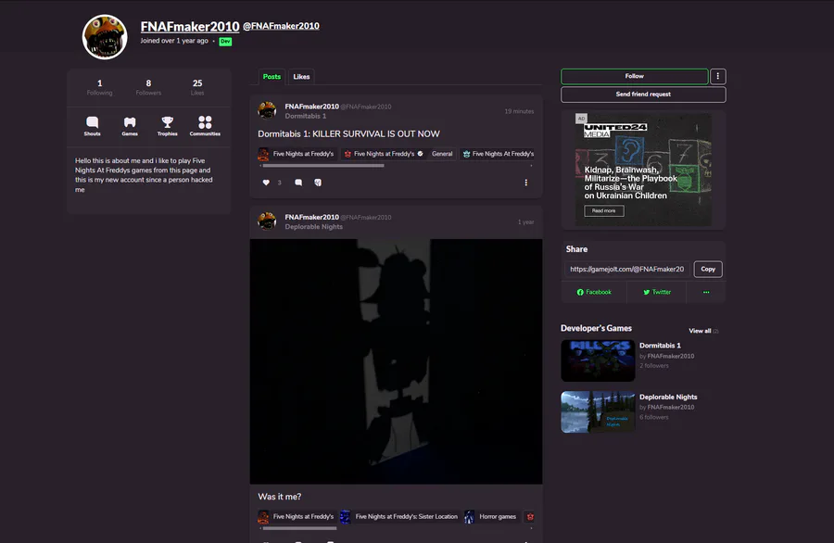This screenshot has height=543, width=834.
Task: Share the profile on Twitter
Action: [657, 292]
